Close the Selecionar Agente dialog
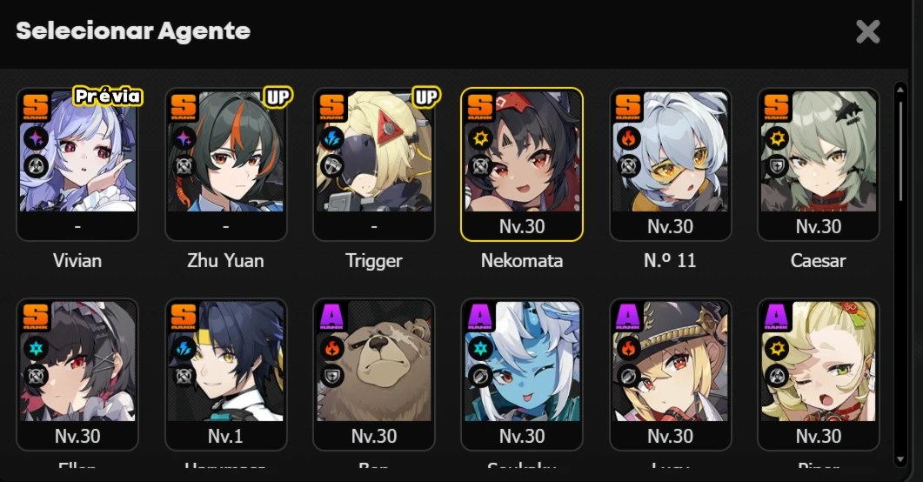The image size is (923, 482). 867,32
